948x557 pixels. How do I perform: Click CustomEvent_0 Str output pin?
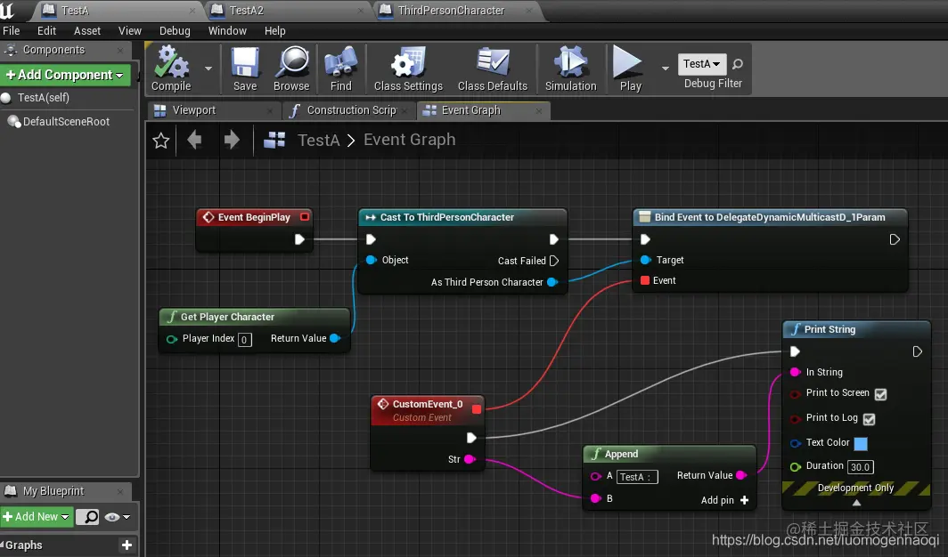[470, 459]
